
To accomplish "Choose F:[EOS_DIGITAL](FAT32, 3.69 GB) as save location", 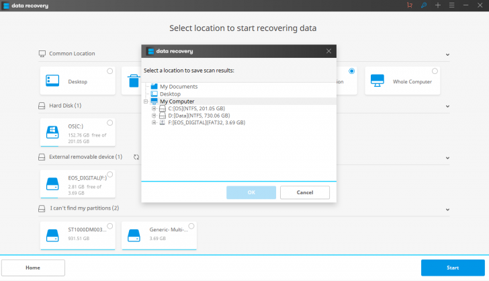I will coord(206,122).
